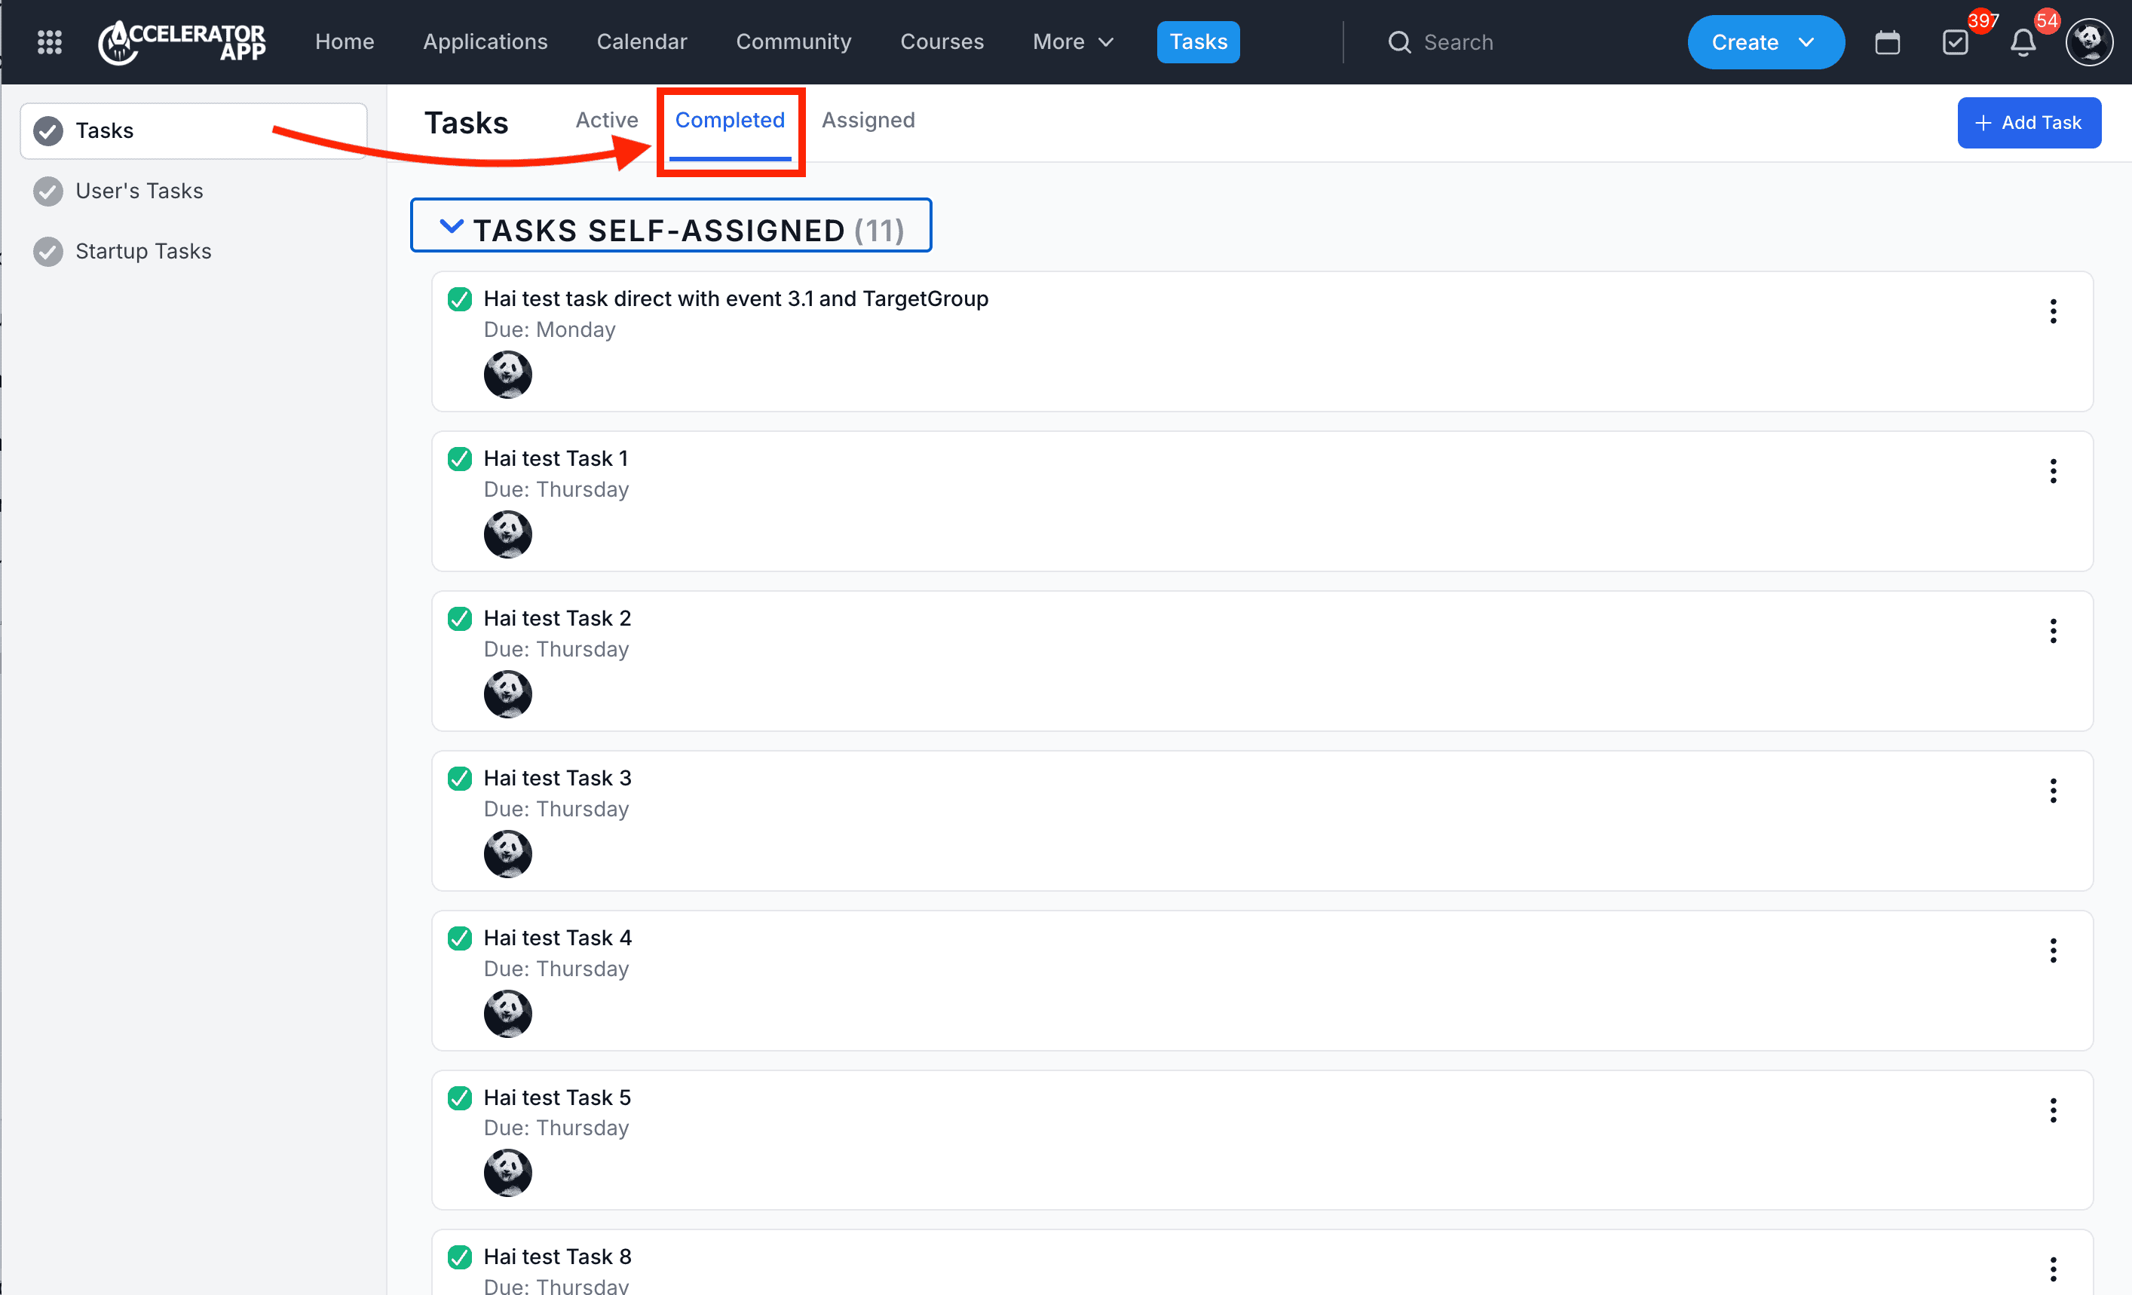Screen dimensions: 2132x1295
Task: Open three-dot menu for Hai test Task 1
Action: tap(2054, 471)
